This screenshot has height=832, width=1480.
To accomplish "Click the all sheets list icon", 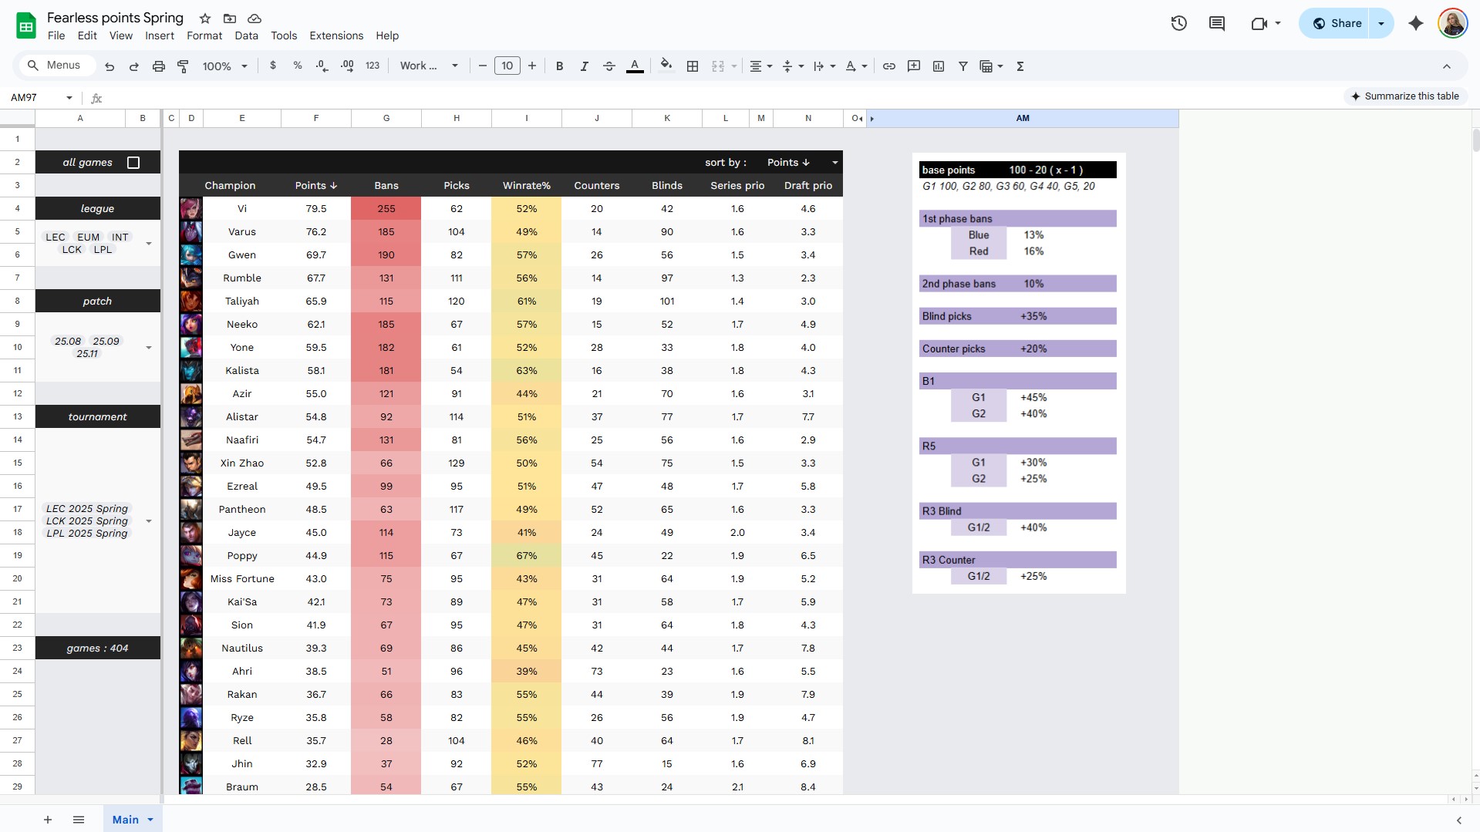I will click(78, 820).
